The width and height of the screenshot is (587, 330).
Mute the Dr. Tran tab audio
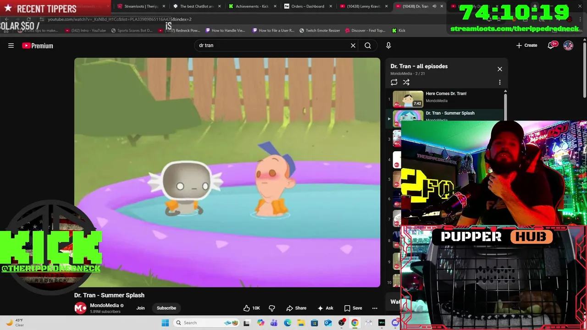[434, 6]
